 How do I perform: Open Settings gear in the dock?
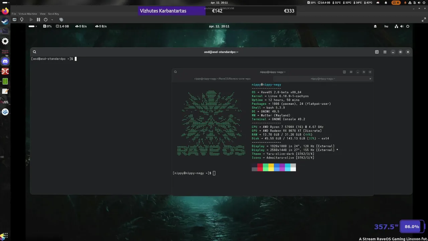pos(5,41)
